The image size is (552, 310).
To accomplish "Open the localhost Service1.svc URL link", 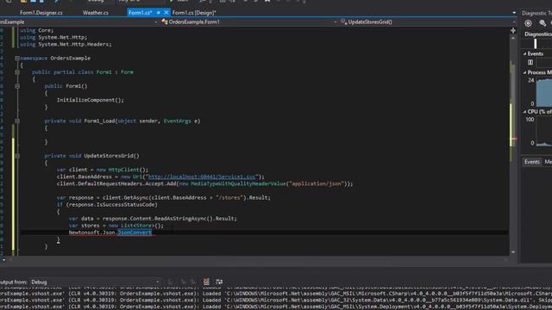I will [202, 177].
